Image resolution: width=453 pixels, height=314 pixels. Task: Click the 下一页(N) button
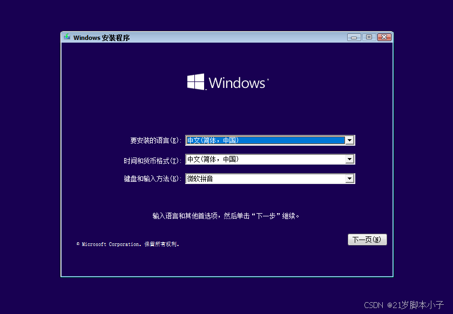367,240
